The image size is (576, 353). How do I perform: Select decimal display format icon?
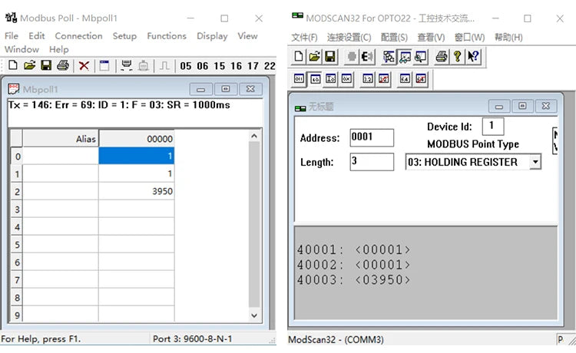click(315, 78)
